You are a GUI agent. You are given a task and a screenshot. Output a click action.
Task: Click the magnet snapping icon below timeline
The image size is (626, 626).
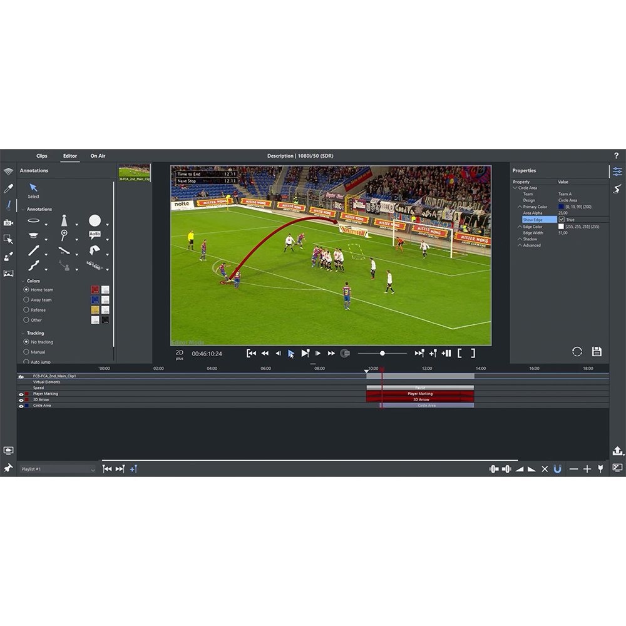557,468
